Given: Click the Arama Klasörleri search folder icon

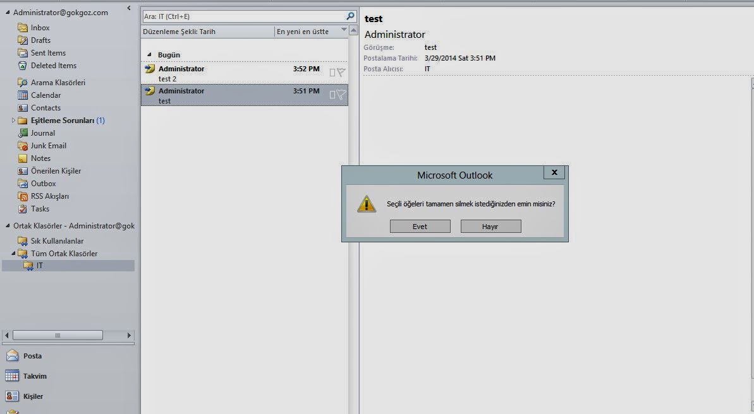Looking at the screenshot, I should 23,83.
